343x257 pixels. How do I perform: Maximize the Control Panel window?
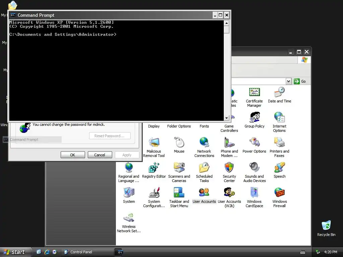tap(299, 52)
